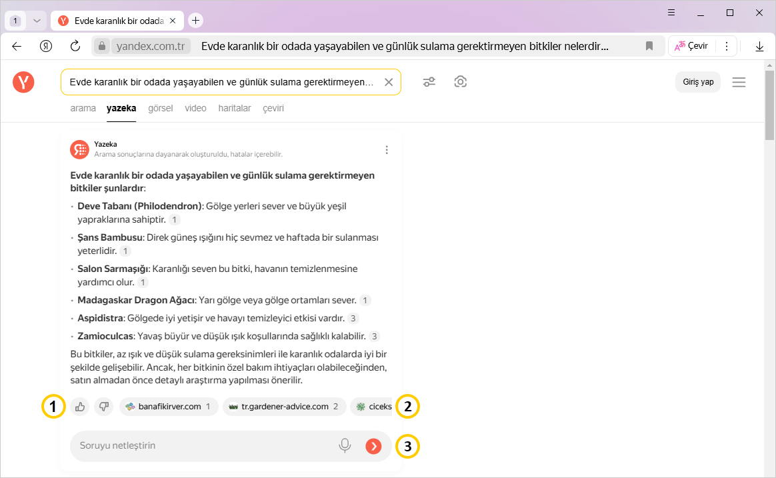Clear the search query with X

(389, 82)
